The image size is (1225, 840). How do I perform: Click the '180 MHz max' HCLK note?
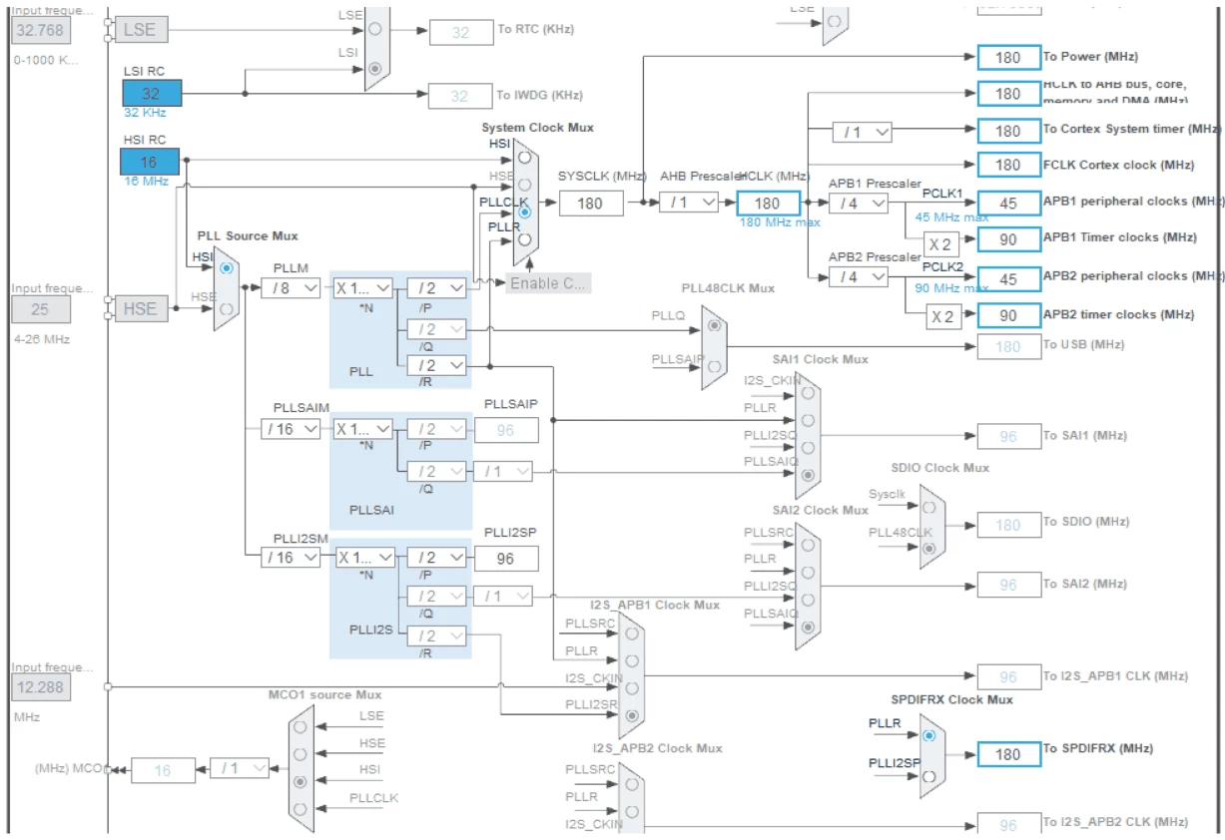780,222
